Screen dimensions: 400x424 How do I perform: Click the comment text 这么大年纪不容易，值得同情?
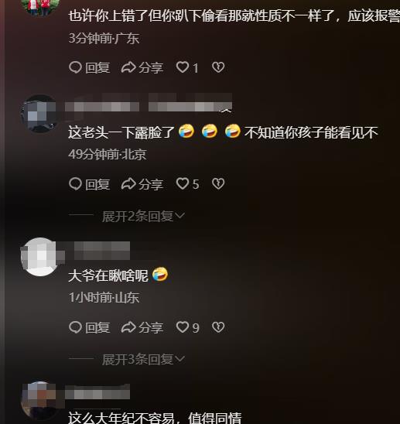155,418
